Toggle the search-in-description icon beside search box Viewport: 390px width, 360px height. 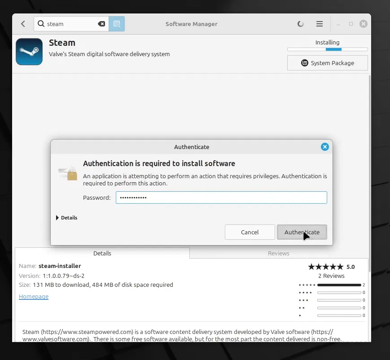coord(117,24)
